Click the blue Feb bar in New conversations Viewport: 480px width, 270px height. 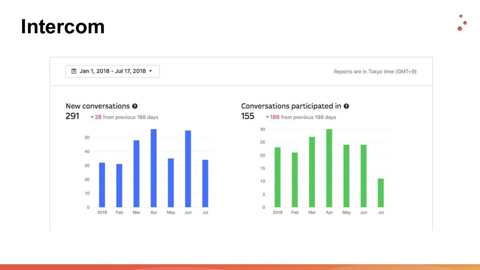point(119,186)
